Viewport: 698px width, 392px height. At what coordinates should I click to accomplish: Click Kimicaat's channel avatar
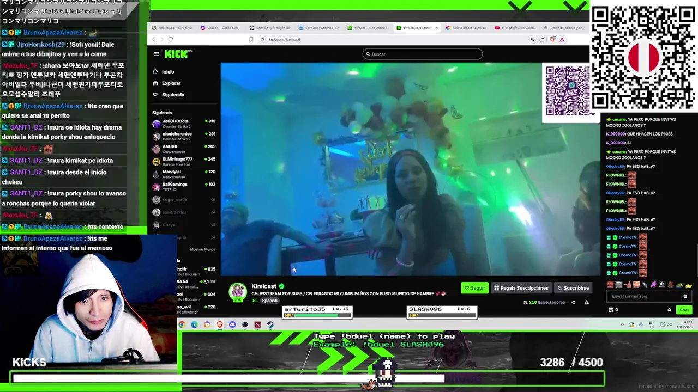(x=238, y=292)
